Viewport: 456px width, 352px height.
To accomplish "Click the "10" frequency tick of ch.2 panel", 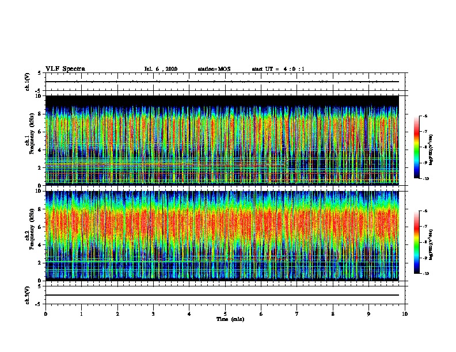I will point(39,191).
